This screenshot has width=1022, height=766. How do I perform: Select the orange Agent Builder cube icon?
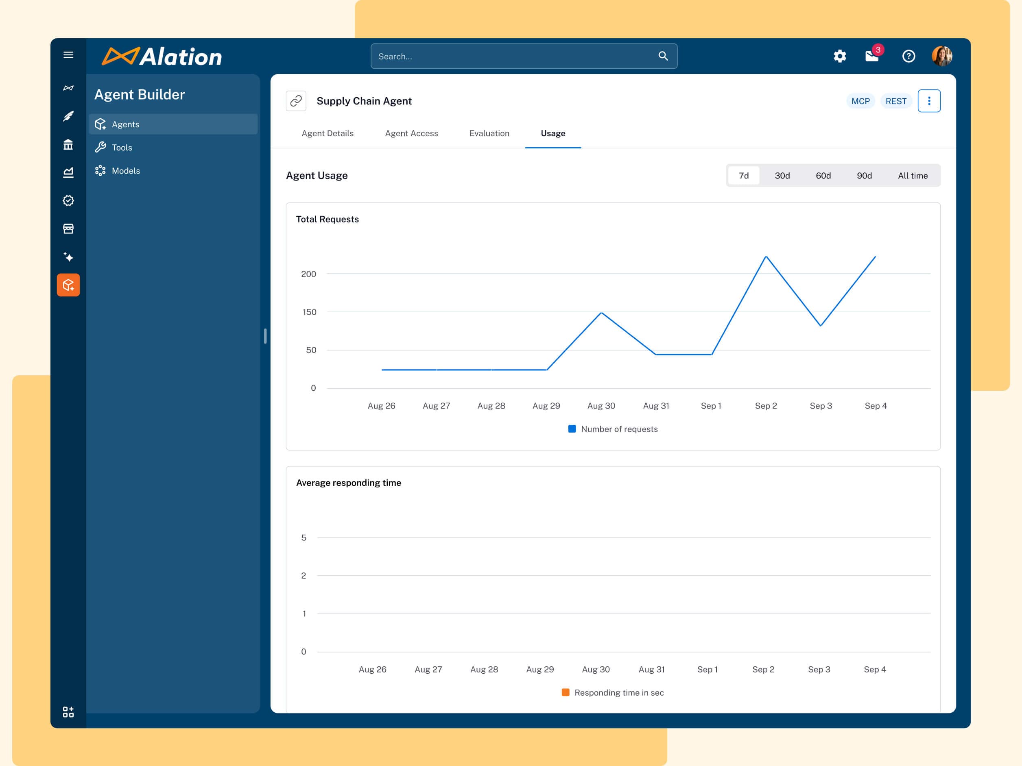(x=68, y=285)
